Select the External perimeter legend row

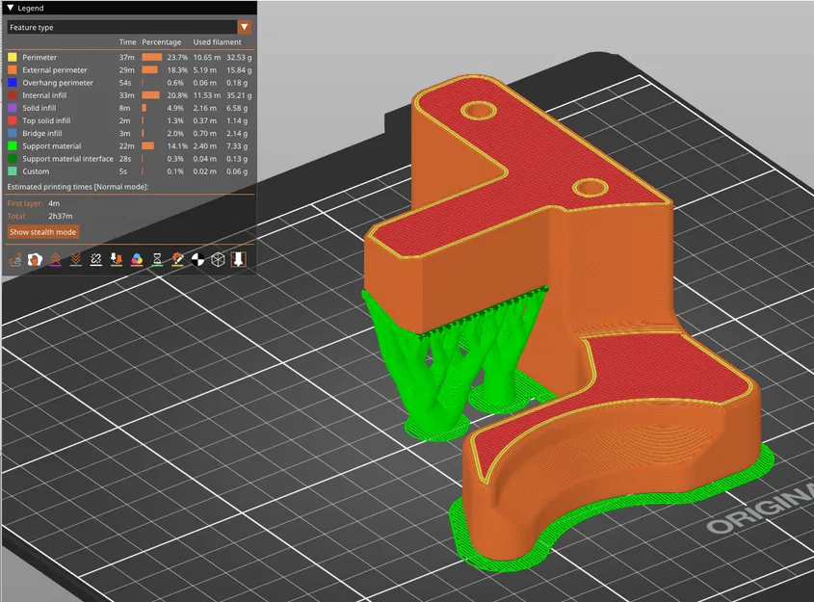(130, 70)
